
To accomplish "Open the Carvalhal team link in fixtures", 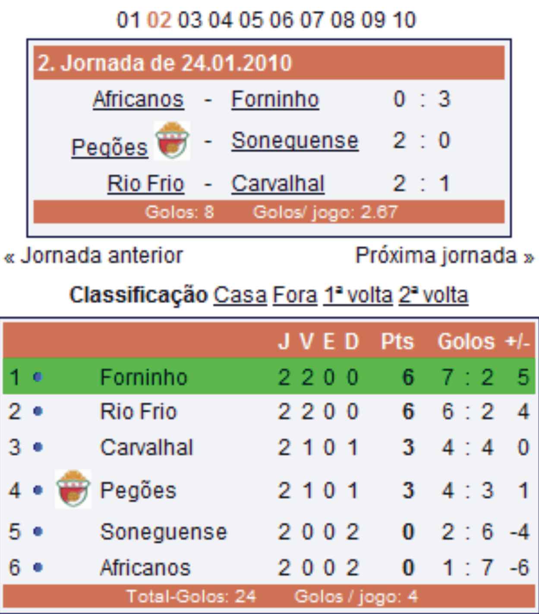I will [278, 183].
